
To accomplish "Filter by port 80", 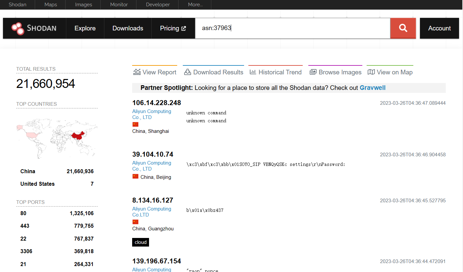I will point(23,214).
